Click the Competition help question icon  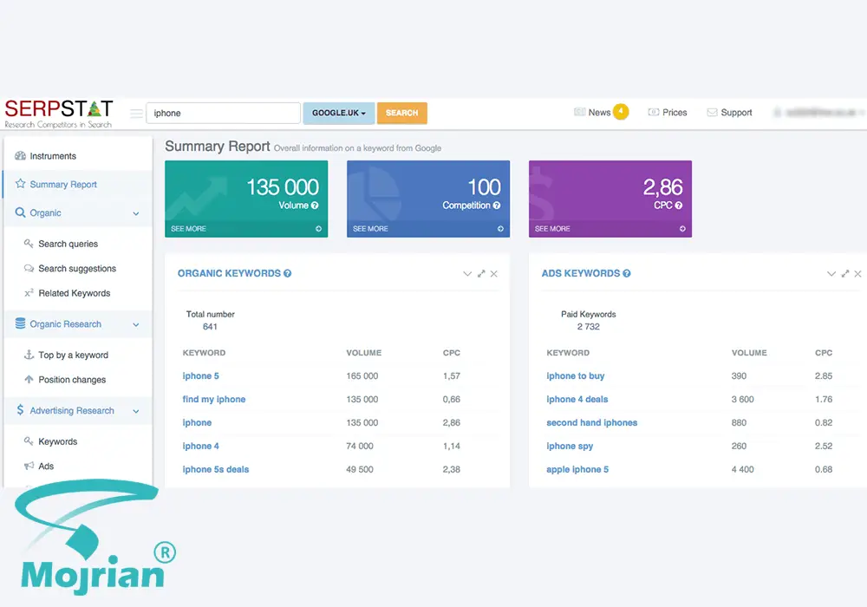click(x=497, y=206)
